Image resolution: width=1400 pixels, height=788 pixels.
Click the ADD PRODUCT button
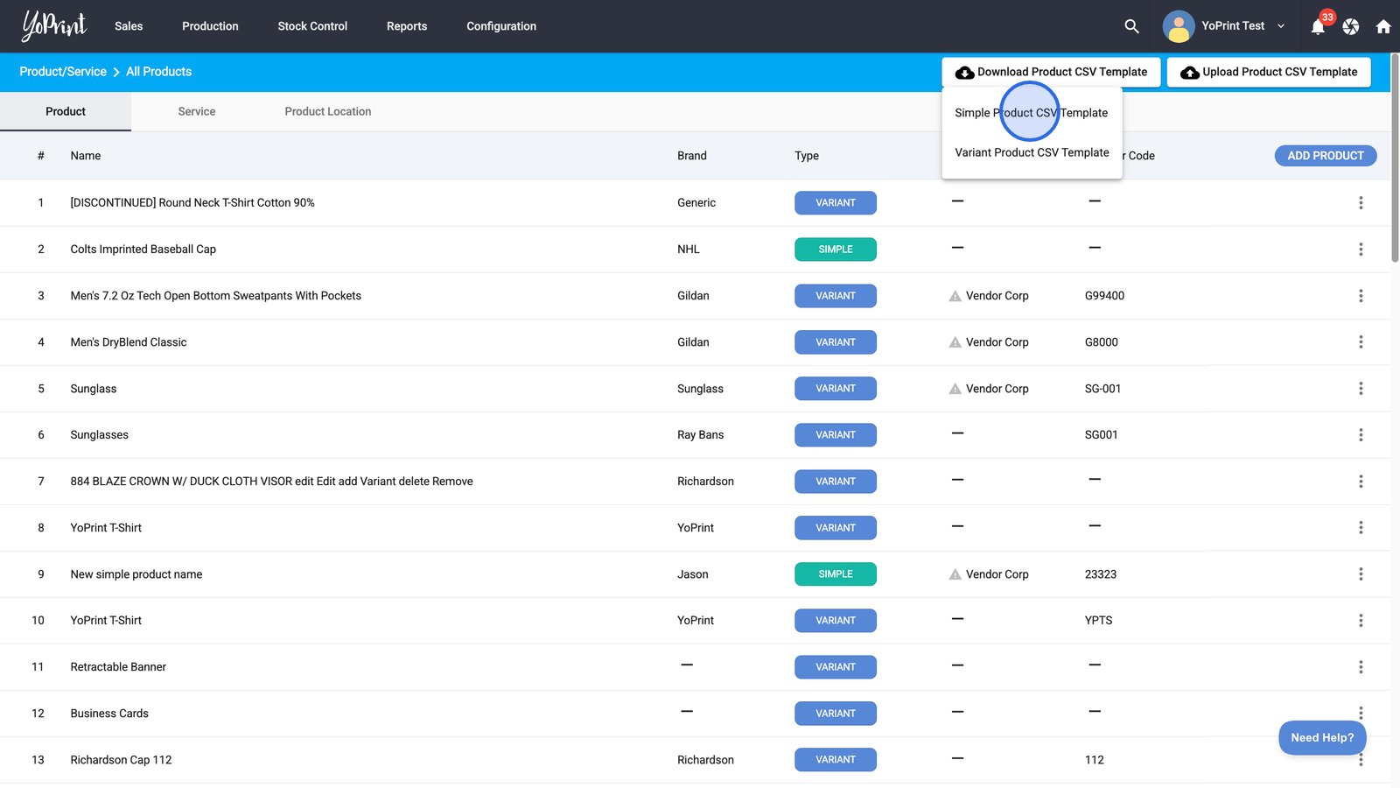click(1325, 156)
